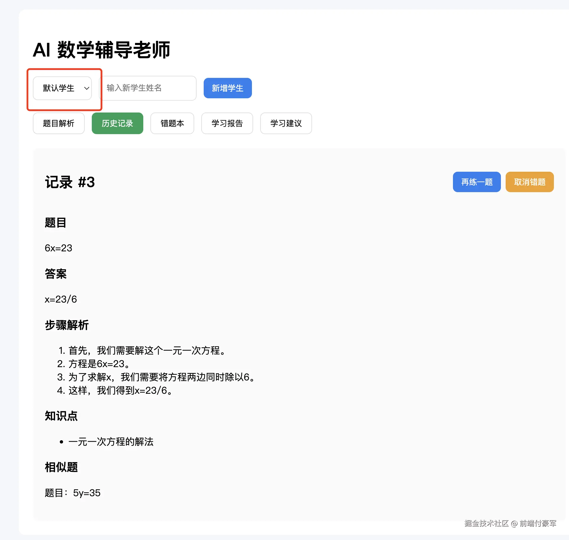Image resolution: width=569 pixels, height=540 pixels.
Task: Click the 一元一次方程的解法 knowledge point
Action: [x=111, y=441]
